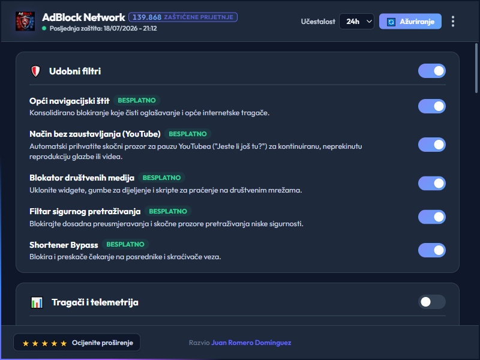Image resolution: width=480 pixels, height=360 pixels.
Task: Click the bar chart icon beside Tragači i telemetrija
Action: tap(37, 302)
